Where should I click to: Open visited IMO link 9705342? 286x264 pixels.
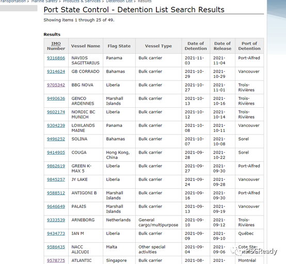[56, 85]
